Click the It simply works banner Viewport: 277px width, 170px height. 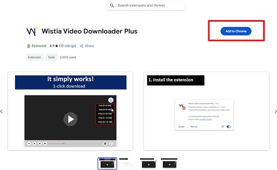tap(71, 82)
